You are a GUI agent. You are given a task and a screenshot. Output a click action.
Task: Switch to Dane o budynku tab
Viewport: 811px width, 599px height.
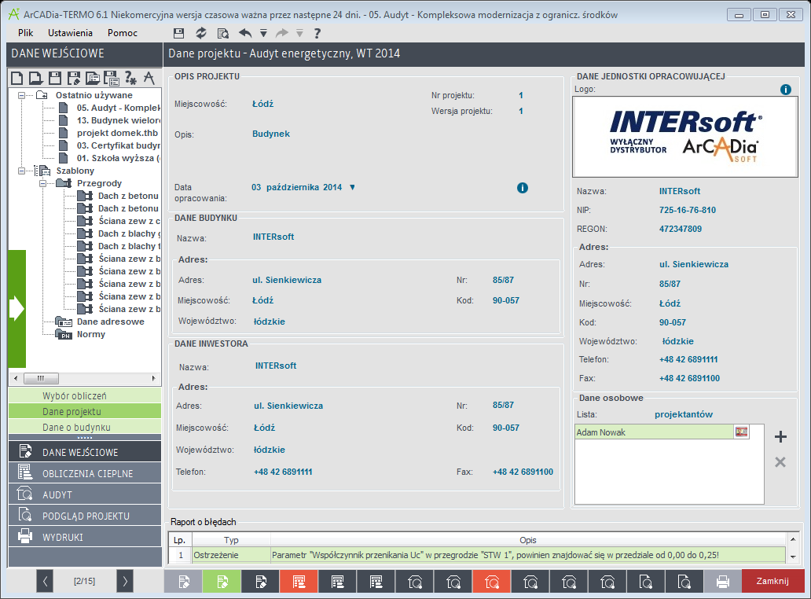tap(85, 428)
